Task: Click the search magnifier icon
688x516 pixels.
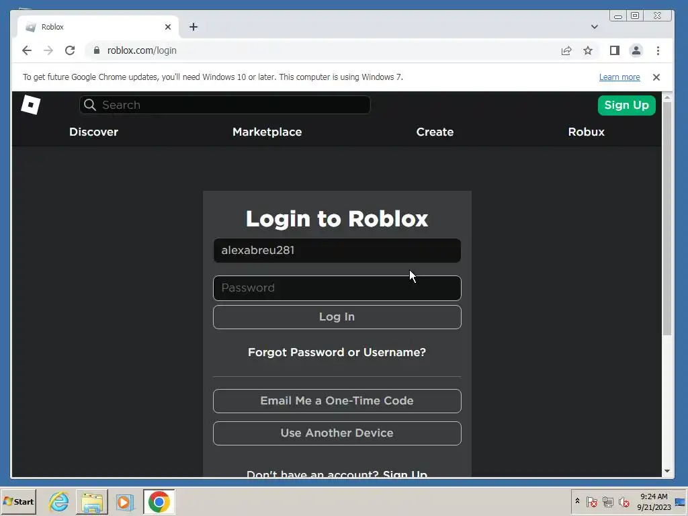Action: (x=90, y=105)
